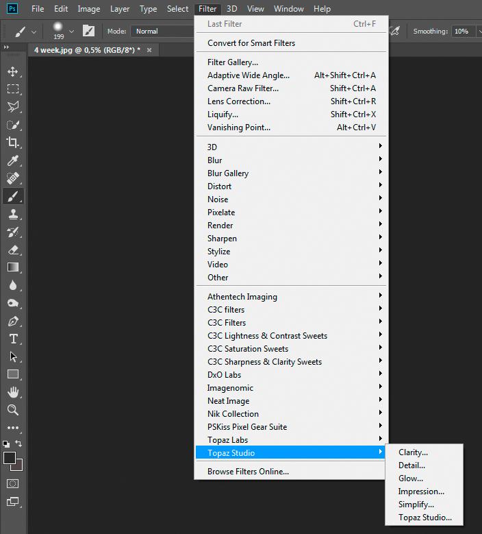Select the Eyedropper tool
Viewport: 482px width, 534px height.
(x=13, y=160)
